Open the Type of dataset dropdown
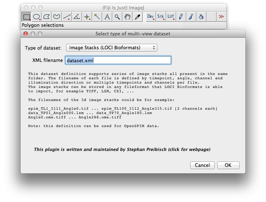The image size is (266, 202). (x=112, y=48)
